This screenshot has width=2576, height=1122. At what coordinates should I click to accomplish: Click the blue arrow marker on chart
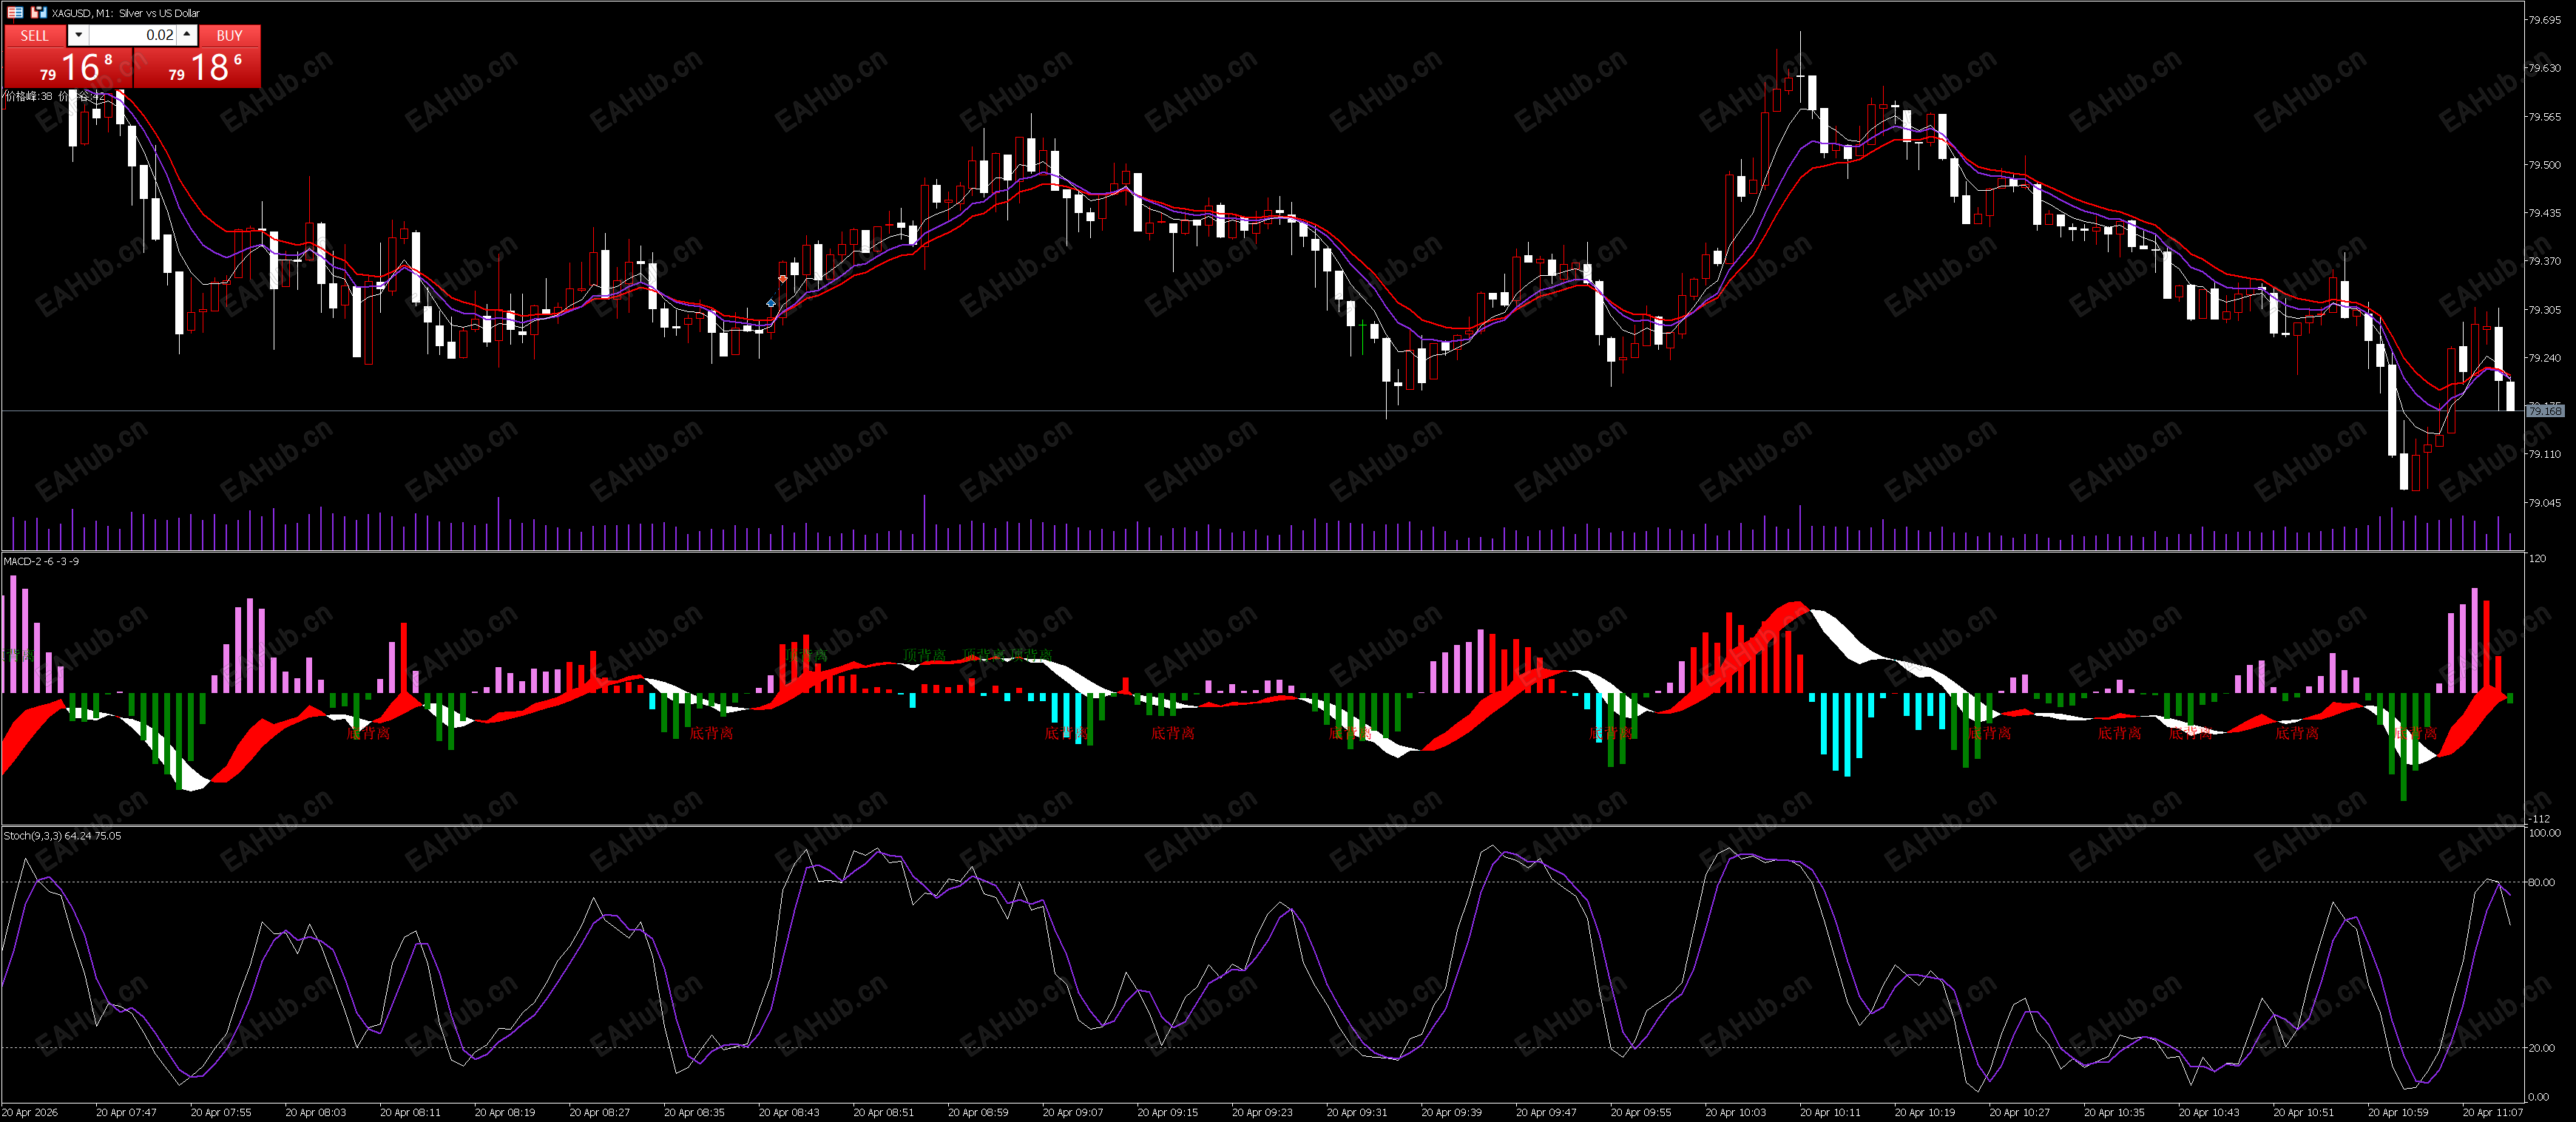771,303
